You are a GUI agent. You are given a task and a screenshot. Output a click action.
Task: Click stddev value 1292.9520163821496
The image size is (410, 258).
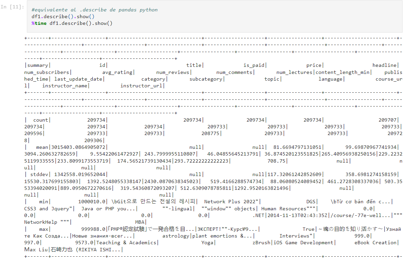click(x=261, y=188)
